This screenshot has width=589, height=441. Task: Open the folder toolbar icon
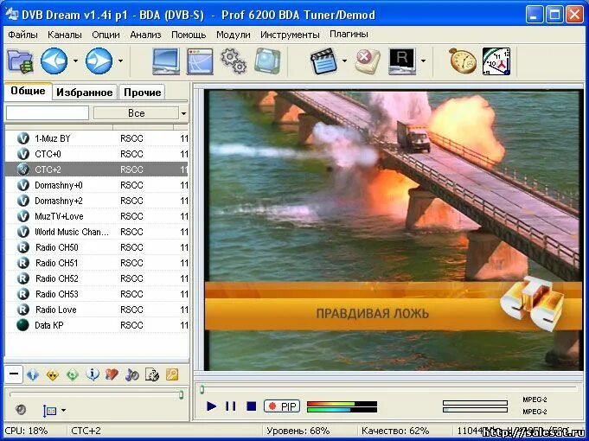click(20, 61)
